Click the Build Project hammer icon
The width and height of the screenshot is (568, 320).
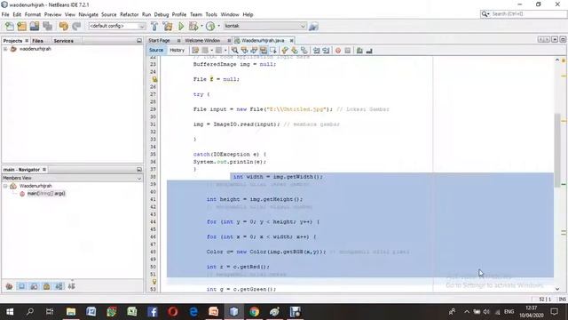154,26
